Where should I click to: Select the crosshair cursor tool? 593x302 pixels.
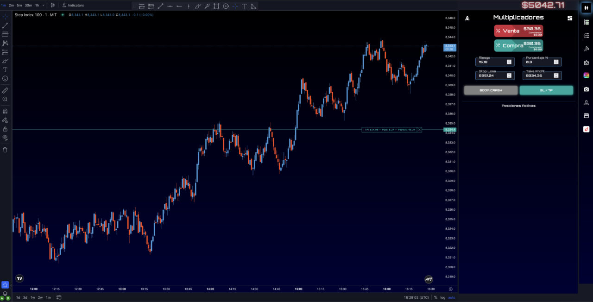(x=5, y=16)
